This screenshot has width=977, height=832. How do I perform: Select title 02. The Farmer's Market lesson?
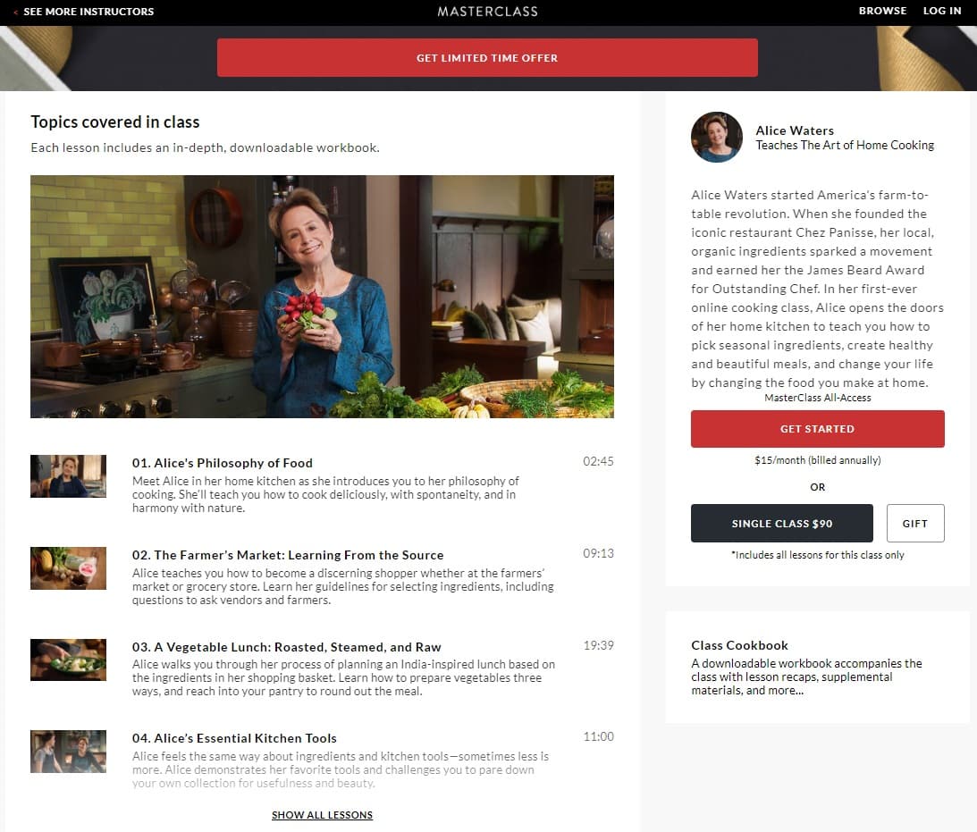pos(288,555)
